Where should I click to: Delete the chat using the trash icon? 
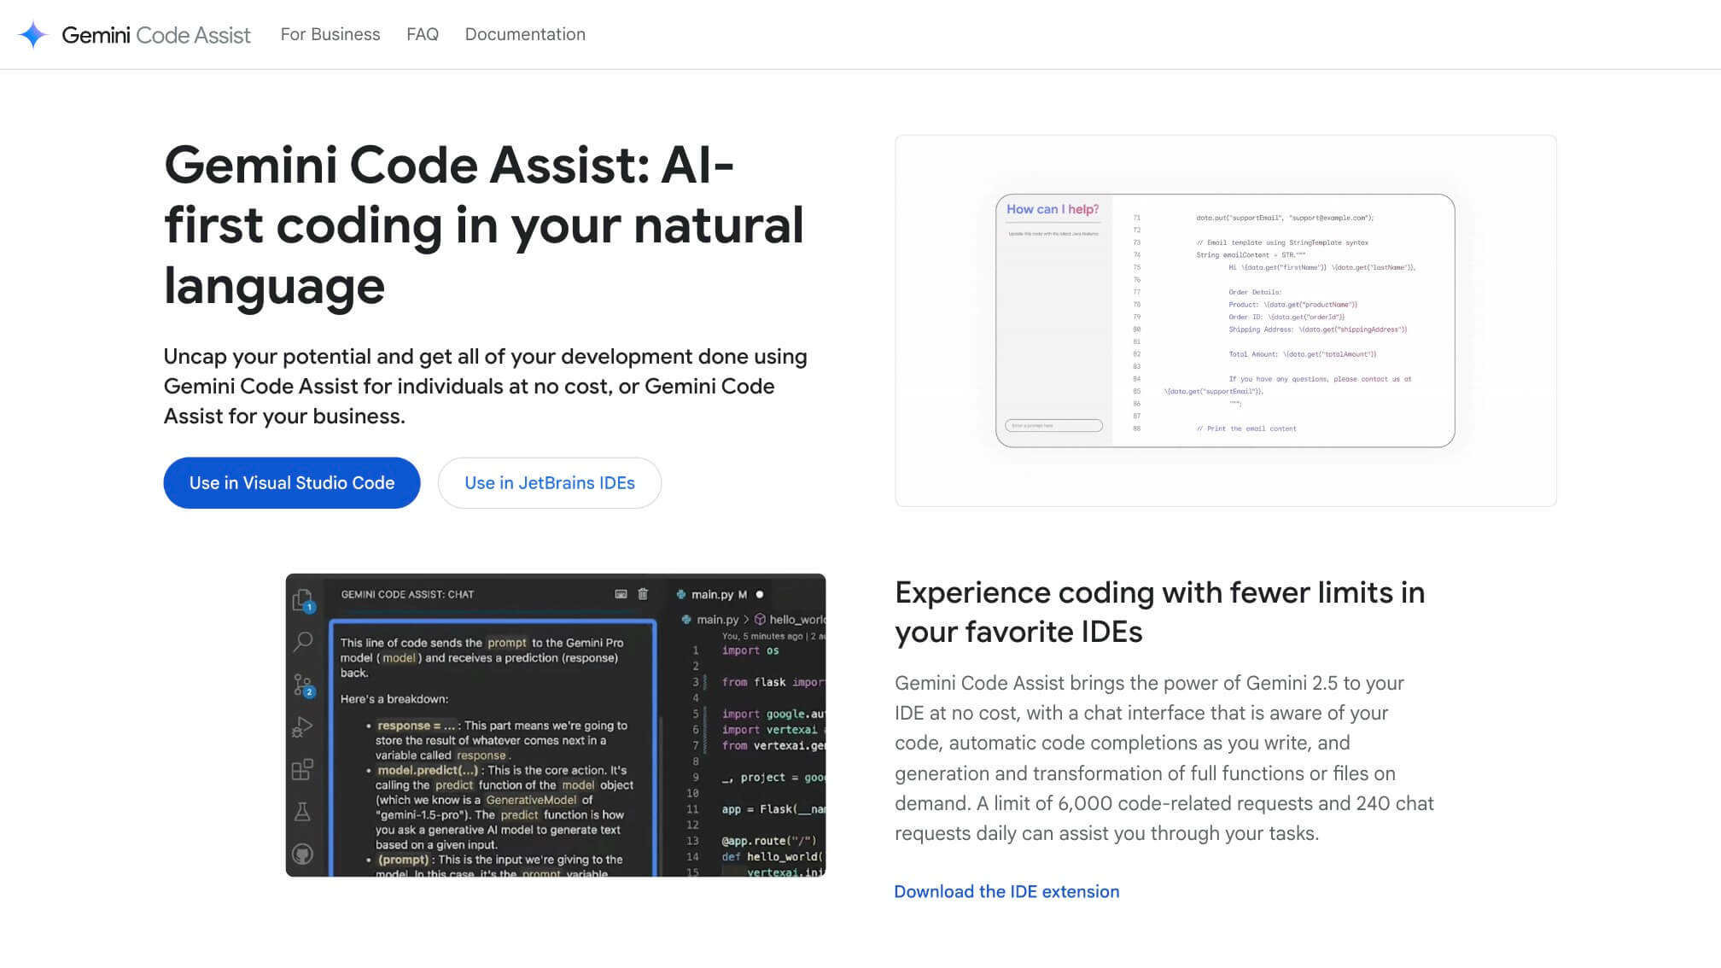click(x=643, y=594)
